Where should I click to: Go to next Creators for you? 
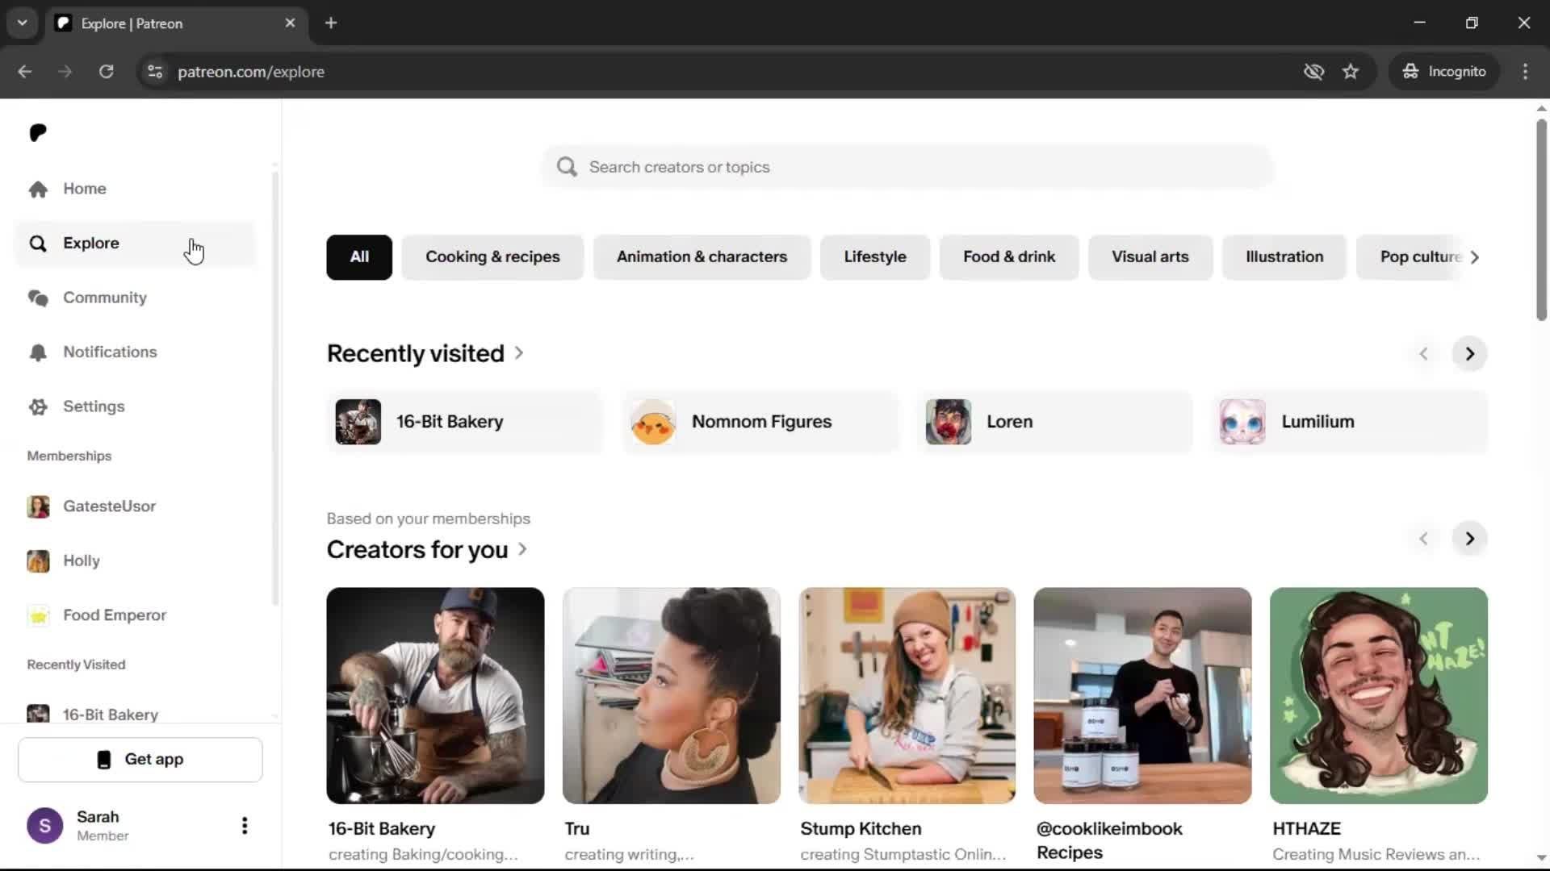click(x=1469, y=539)
